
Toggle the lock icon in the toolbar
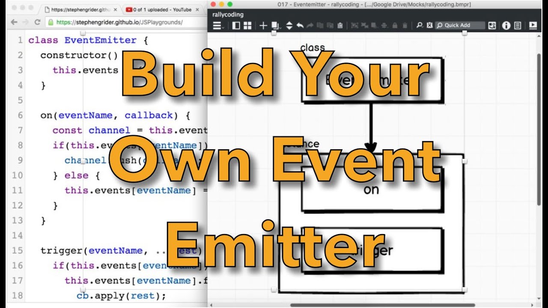tap(395, 25)
